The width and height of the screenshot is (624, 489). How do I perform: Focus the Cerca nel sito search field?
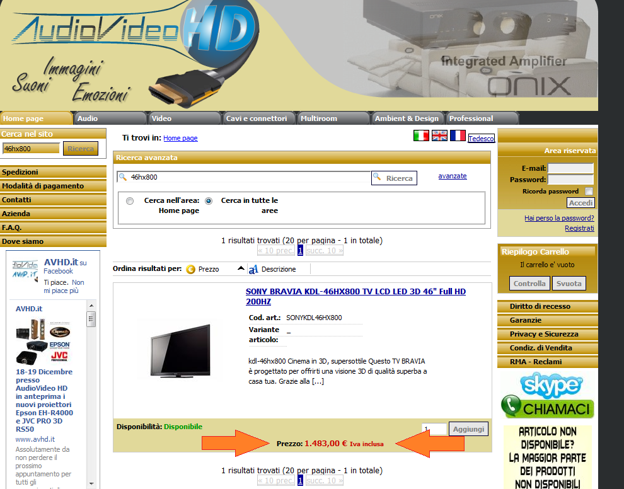point(31,149)
